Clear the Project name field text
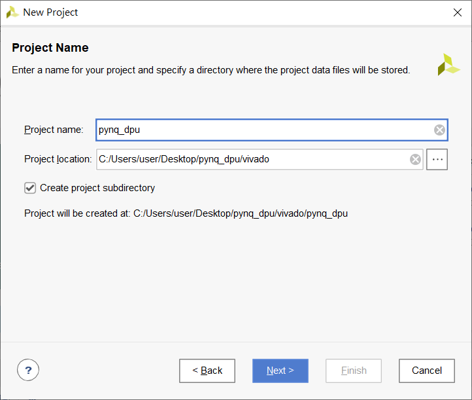The width and height of the screenshot is (472, 400). click(439, 130)
